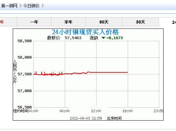
Task: Click the 最新价 label
Action: coord(54,38)
